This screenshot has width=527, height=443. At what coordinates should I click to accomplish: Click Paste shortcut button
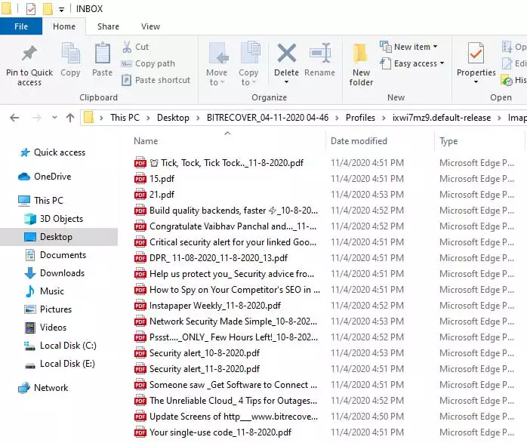[162, 80]
